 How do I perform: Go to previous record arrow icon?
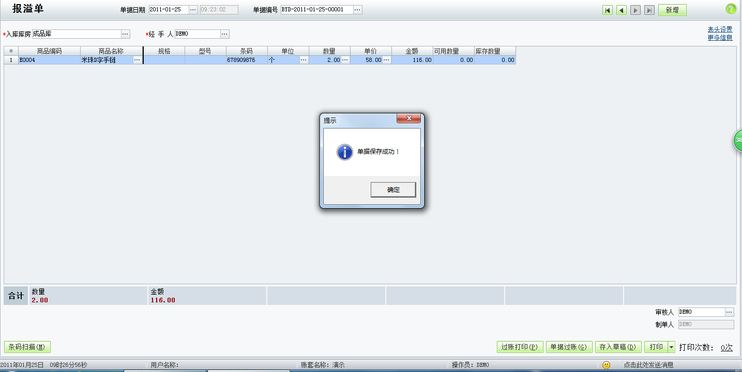[x=622, y=10]
